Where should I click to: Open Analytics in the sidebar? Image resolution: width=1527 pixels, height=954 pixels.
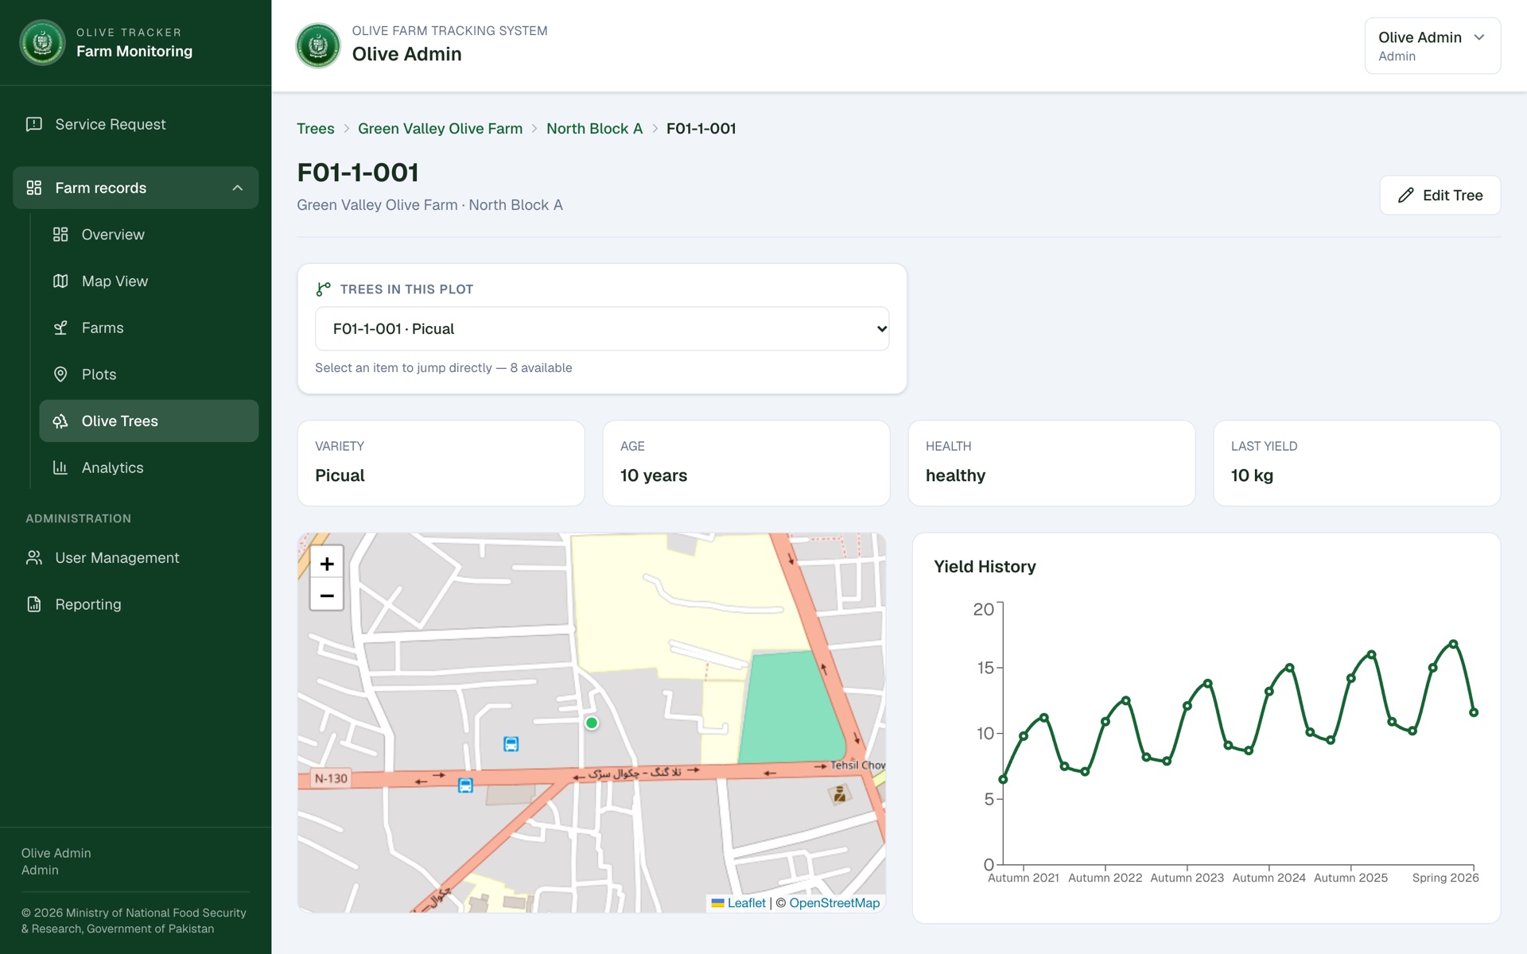coord(149,467)
